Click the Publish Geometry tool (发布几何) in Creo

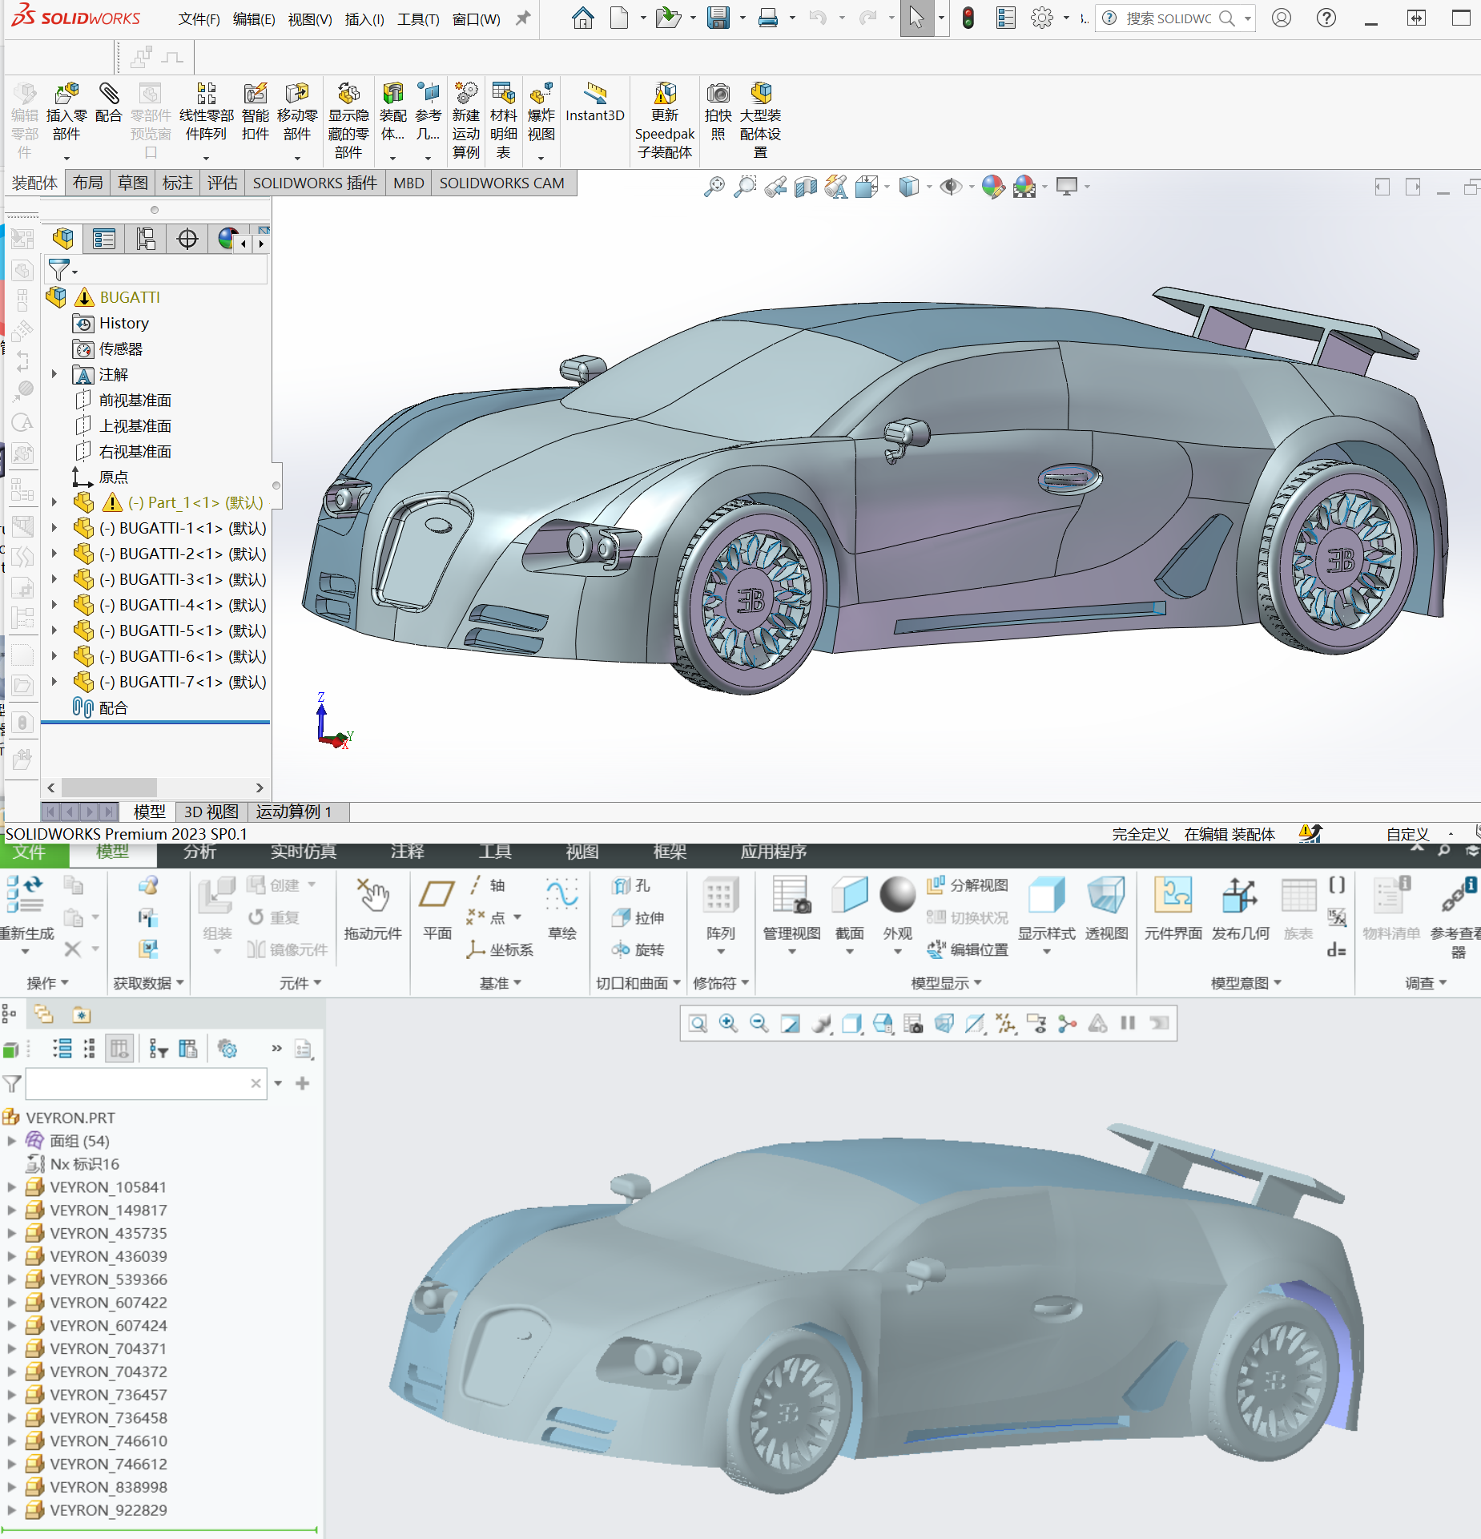[x=1240, y=908]
